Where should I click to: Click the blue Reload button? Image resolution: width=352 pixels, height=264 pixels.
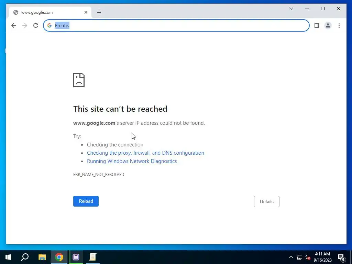86,201
